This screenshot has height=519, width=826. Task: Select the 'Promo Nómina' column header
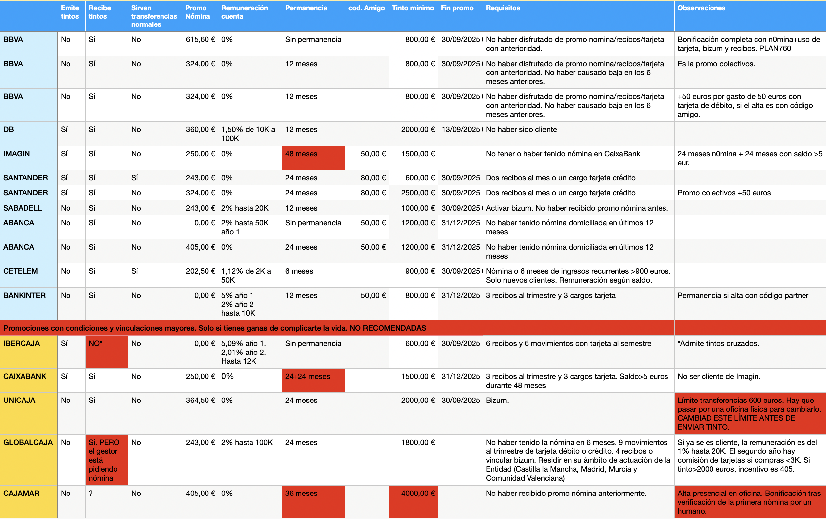[x=200, y=16]
